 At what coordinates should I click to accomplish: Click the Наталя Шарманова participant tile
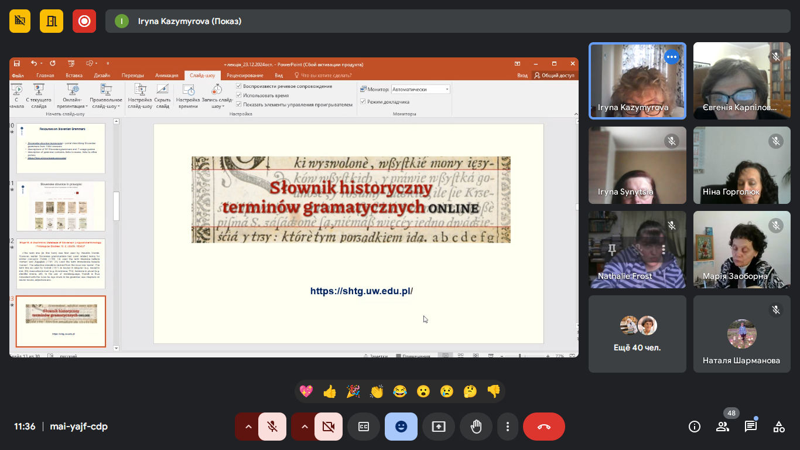pyautogui.click(x=741, y=334)
